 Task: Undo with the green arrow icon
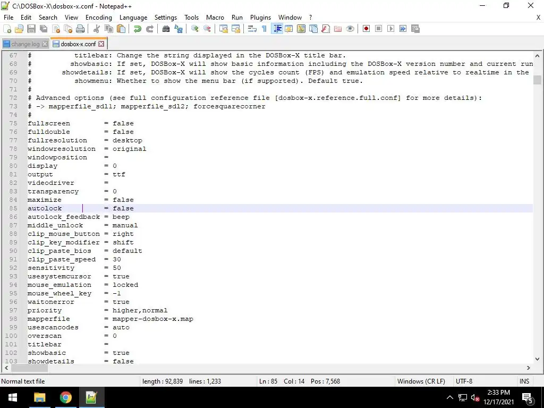coord(138,29)
